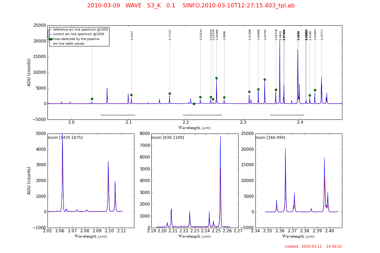Select 'current arc line spectrum @1000' legend entry
This screenshot has height=253, width=380.
[x=78, y=34]
